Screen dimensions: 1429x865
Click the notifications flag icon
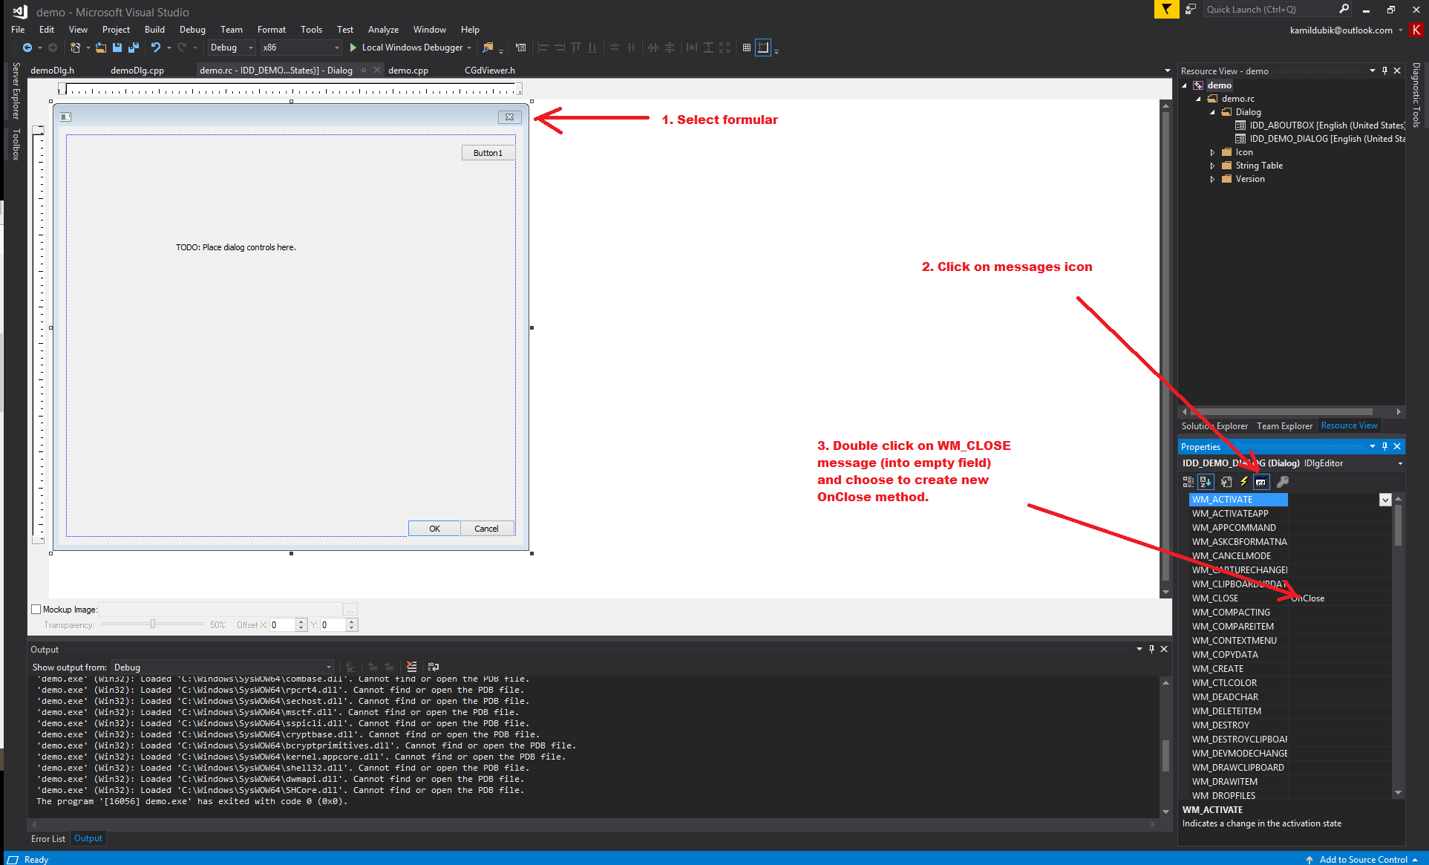(1167, 10)
